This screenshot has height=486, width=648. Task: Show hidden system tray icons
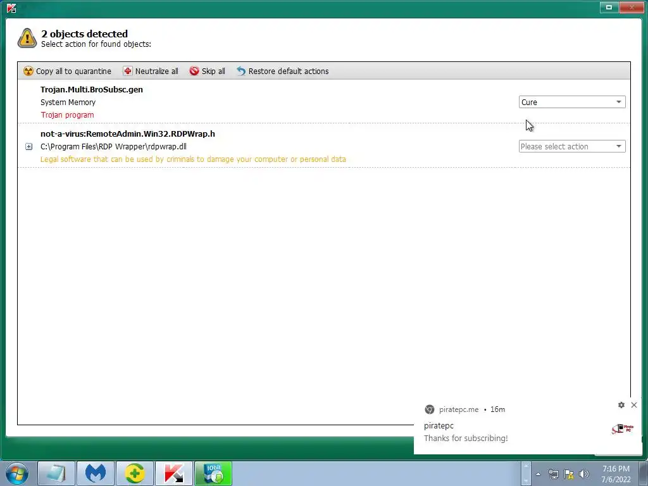538,474
